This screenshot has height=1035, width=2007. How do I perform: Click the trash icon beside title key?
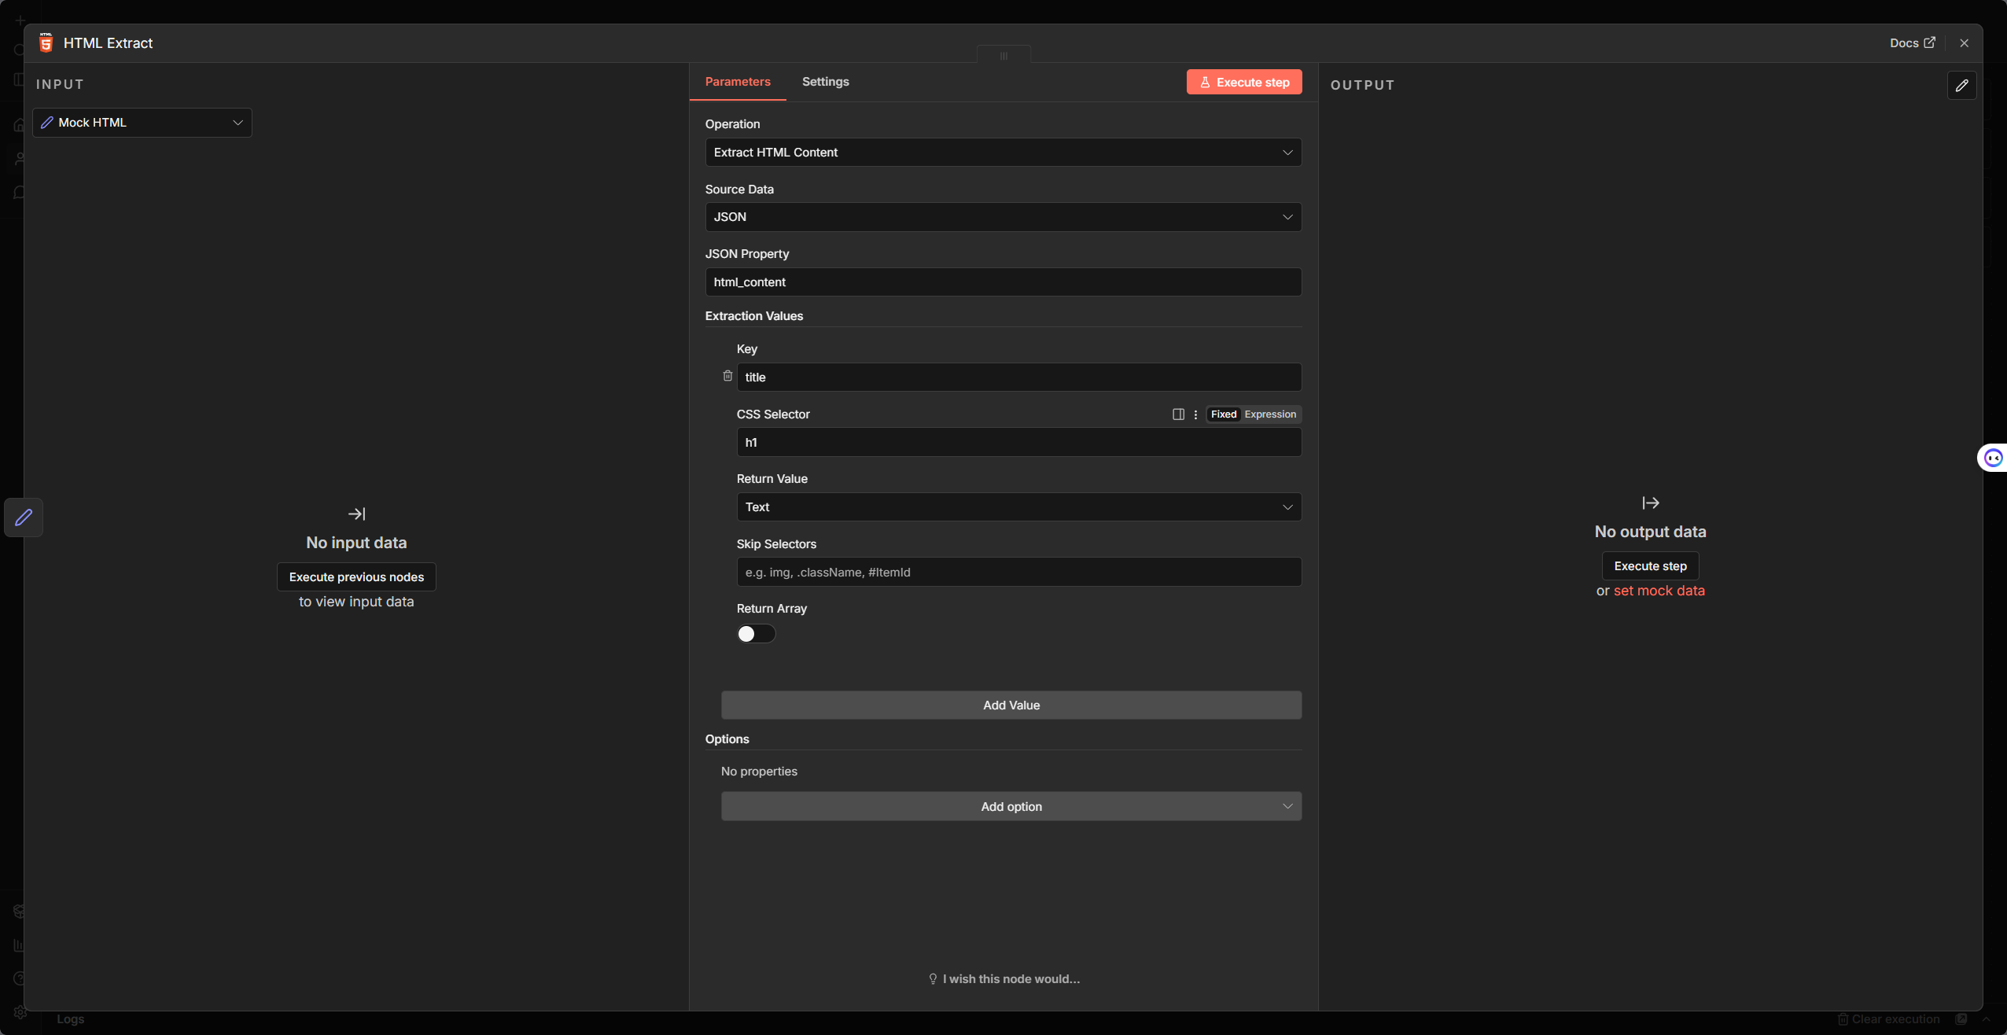[727, 376]
